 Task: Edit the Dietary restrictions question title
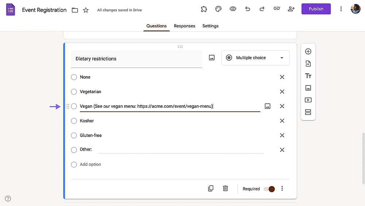click(137, 59)
